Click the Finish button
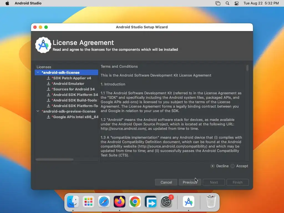This screenshot has height=213, width=284. [237, 182]
